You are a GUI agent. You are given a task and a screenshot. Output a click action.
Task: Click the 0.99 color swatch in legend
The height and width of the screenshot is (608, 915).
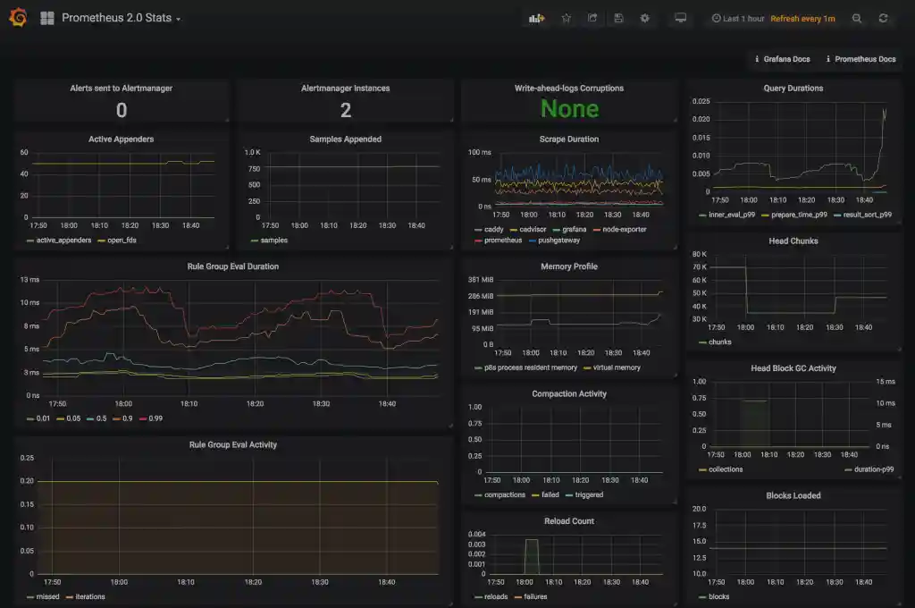click(x=143, y=418)
